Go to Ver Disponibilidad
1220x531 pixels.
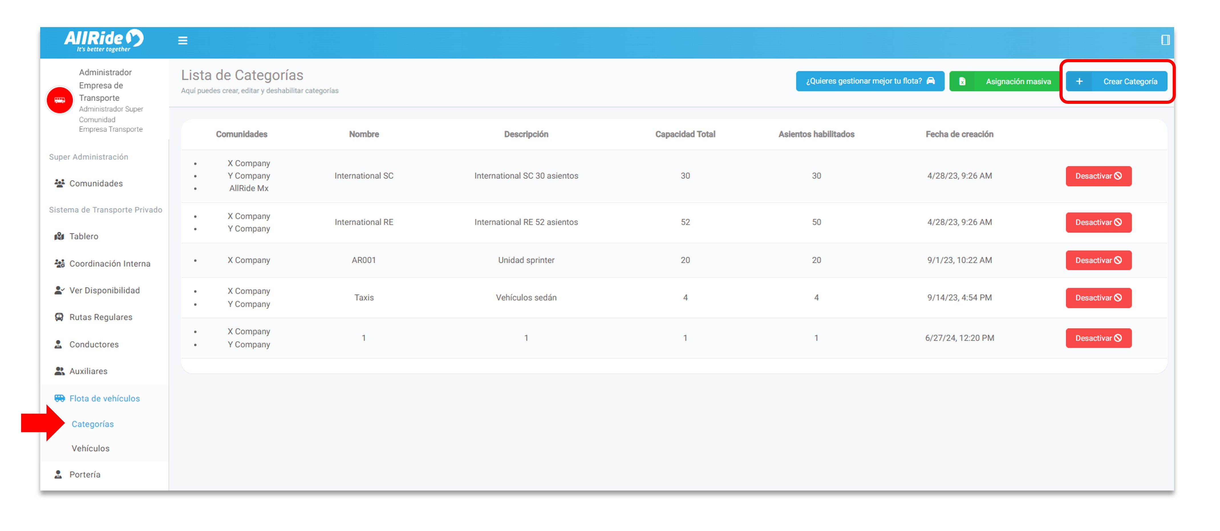104,290
